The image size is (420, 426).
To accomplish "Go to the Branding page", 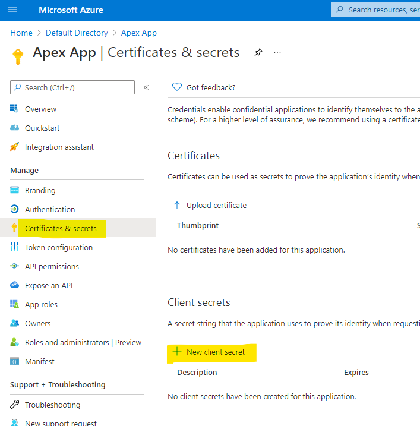I will 40,191.
